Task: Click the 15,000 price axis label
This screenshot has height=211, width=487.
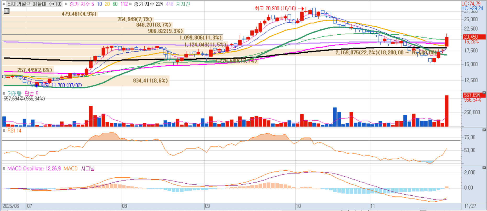Action: pos(471,64)
